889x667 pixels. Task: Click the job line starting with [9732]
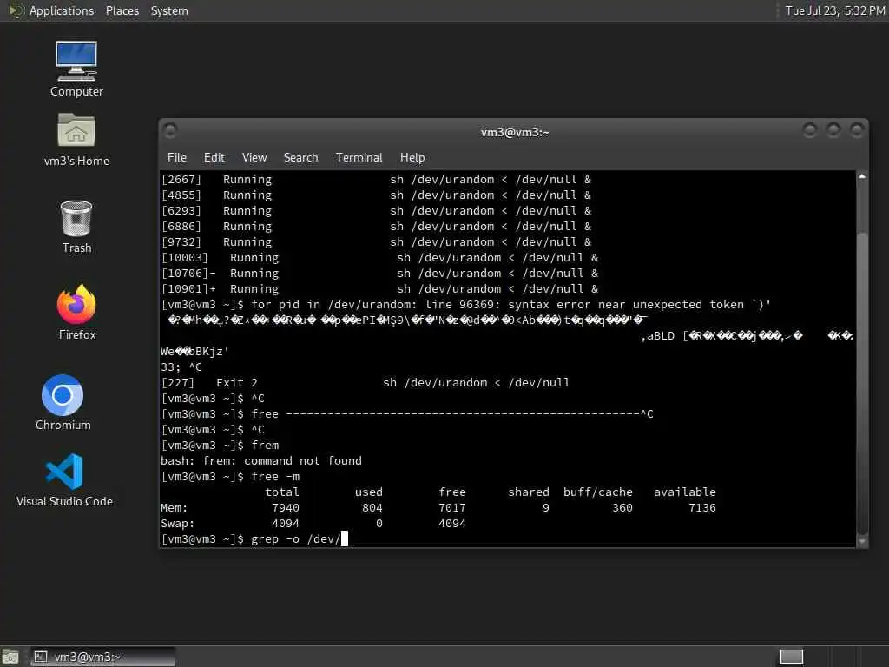[377, 241]
